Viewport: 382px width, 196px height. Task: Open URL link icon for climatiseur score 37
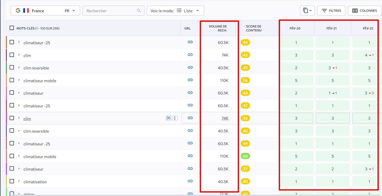click(190, 169)
